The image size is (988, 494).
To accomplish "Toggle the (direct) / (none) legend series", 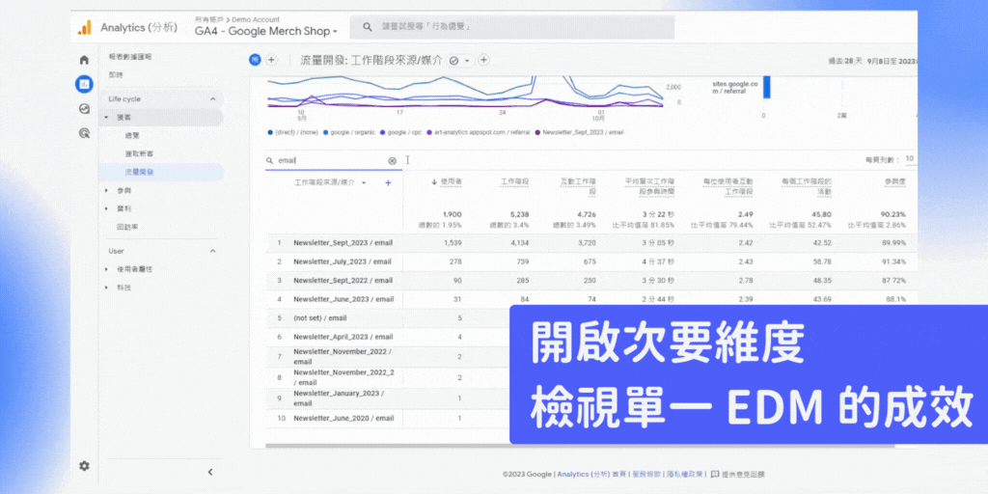I will click(x=294, y=132).
